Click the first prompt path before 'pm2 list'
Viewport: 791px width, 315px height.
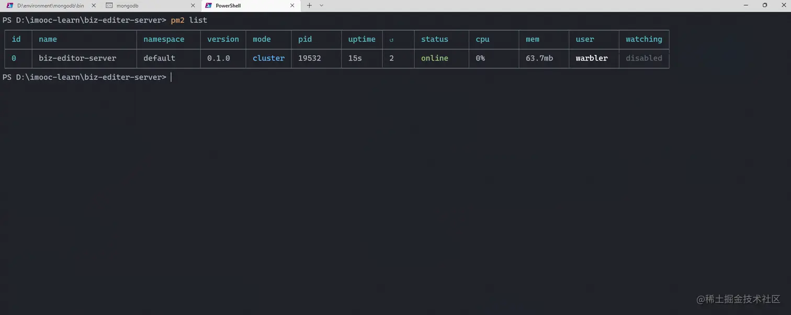pos(85,20)
